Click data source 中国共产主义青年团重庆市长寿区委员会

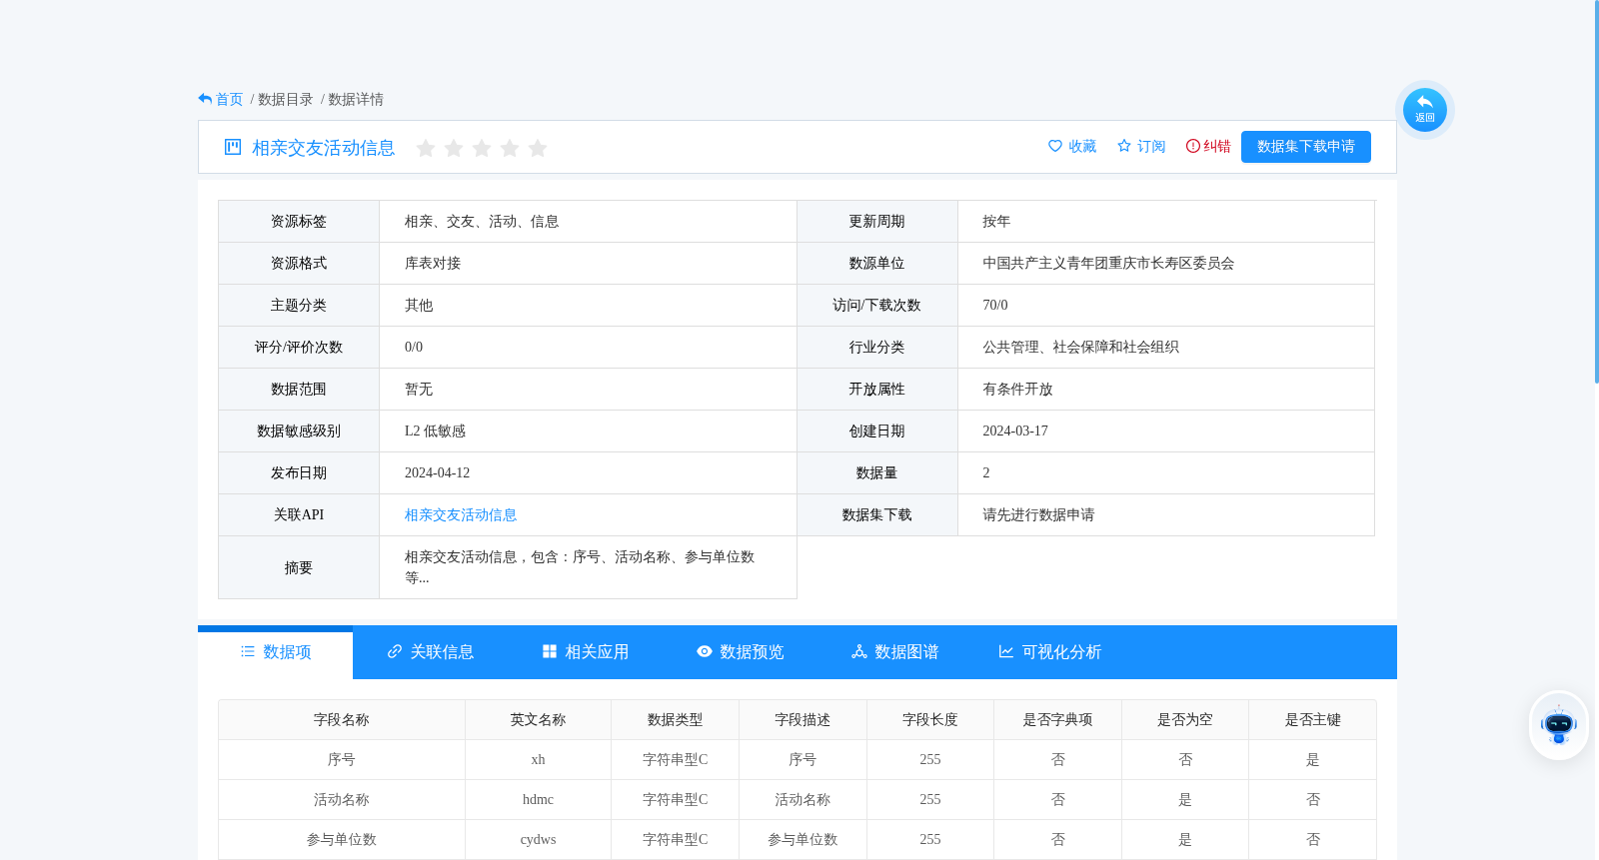pos(1108,263)
